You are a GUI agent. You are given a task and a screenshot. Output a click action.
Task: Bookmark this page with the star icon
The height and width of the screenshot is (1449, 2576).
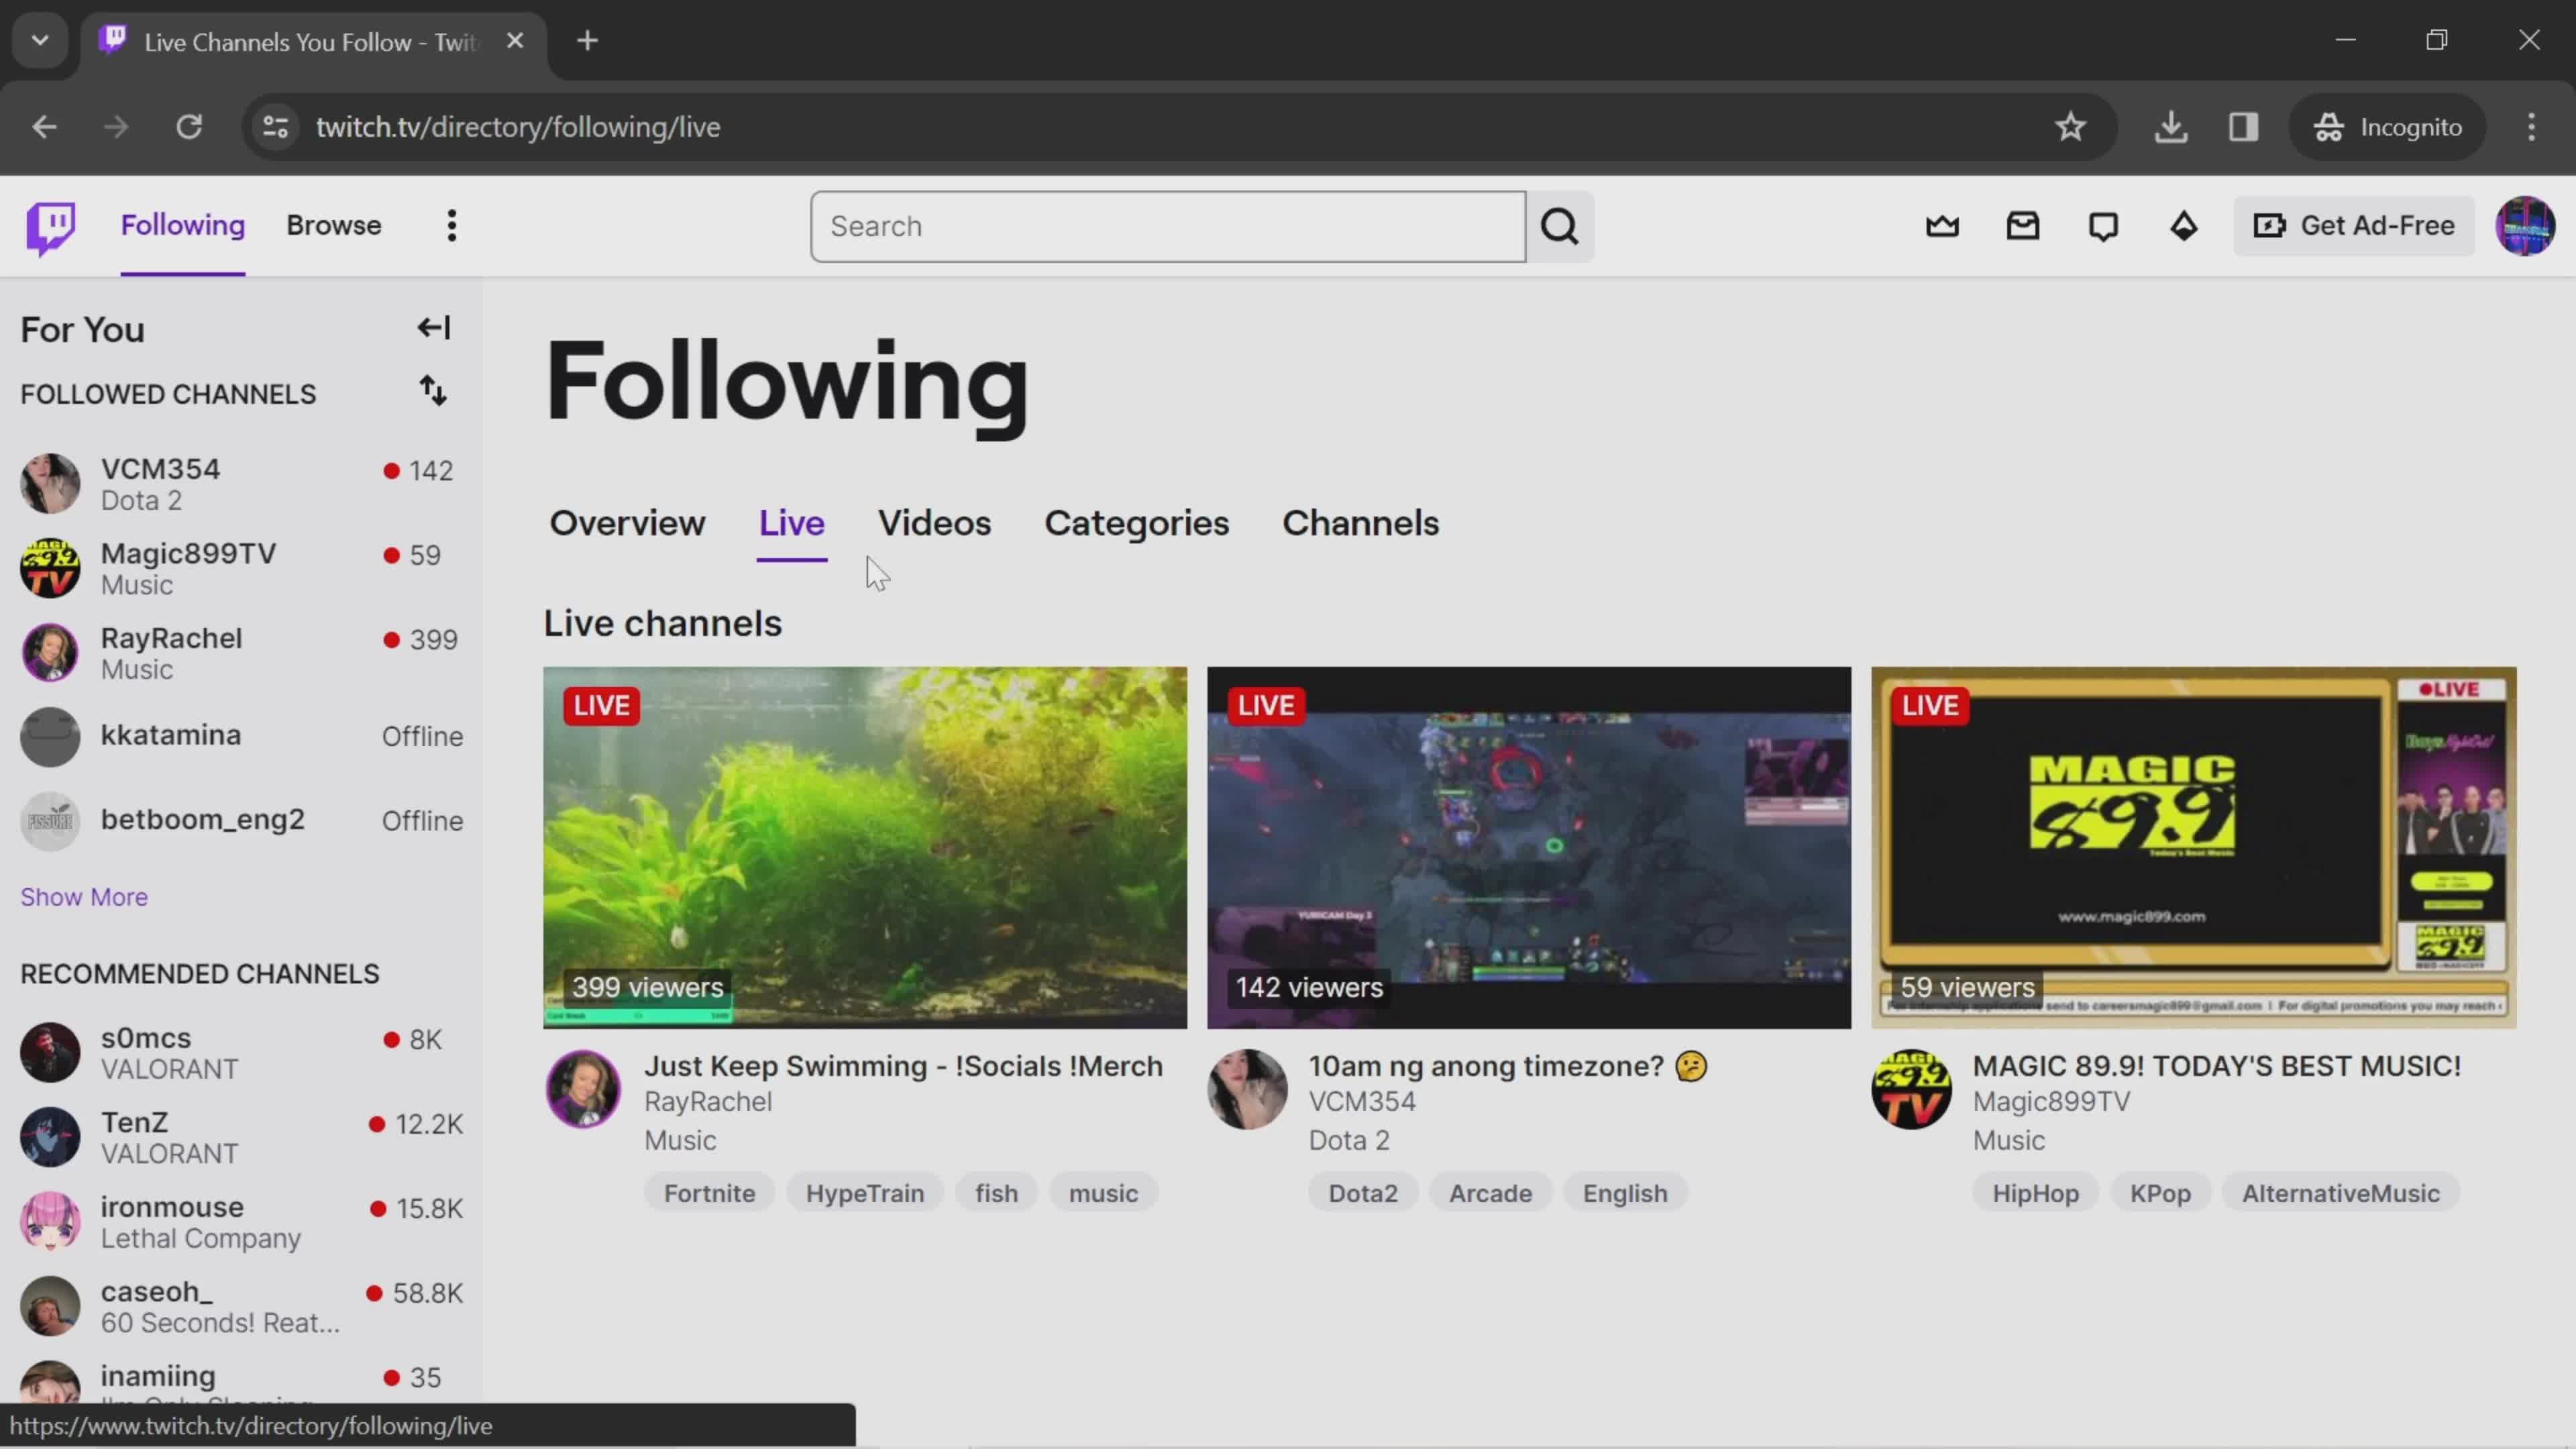tap(2070, 127)
